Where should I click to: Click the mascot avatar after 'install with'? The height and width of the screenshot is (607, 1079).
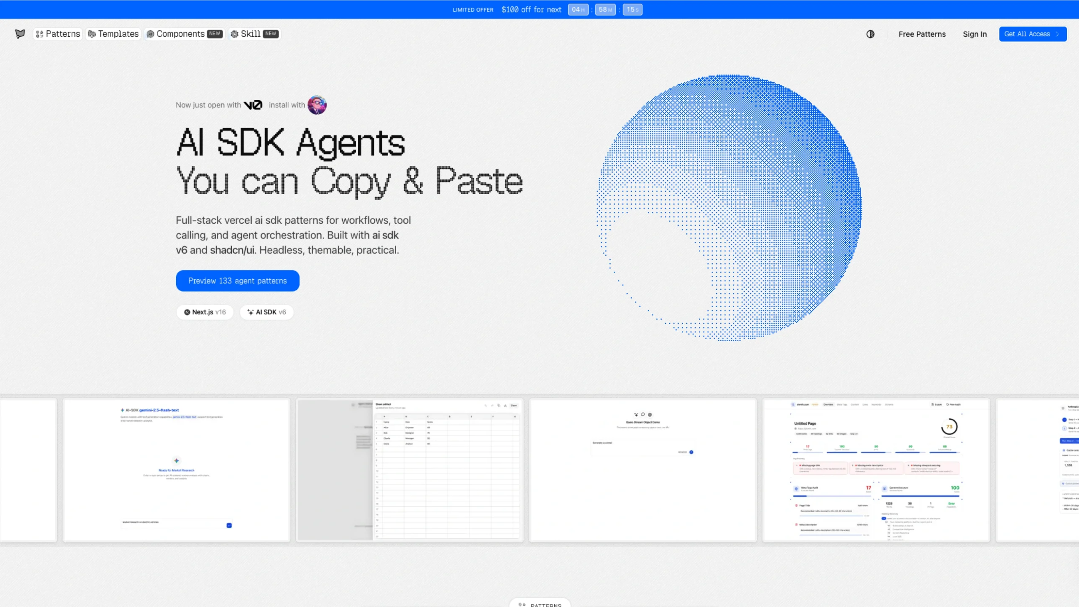317,105
